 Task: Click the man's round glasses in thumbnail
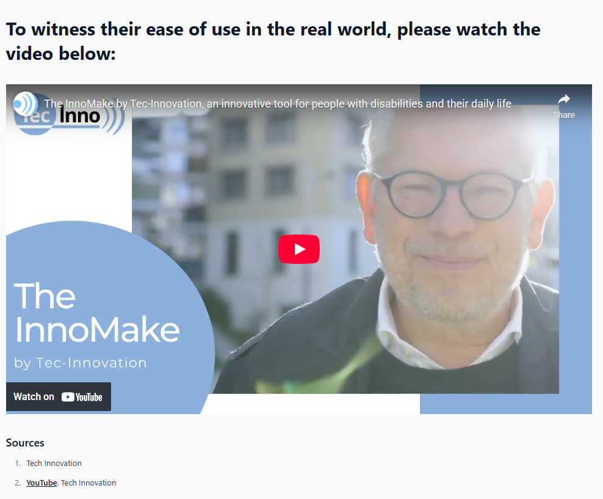[x=454, y=195]
